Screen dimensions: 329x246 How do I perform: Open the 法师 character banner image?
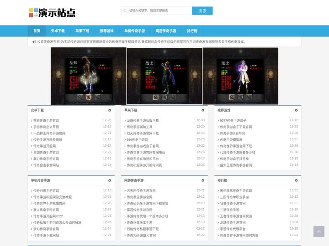pos(89,76)
